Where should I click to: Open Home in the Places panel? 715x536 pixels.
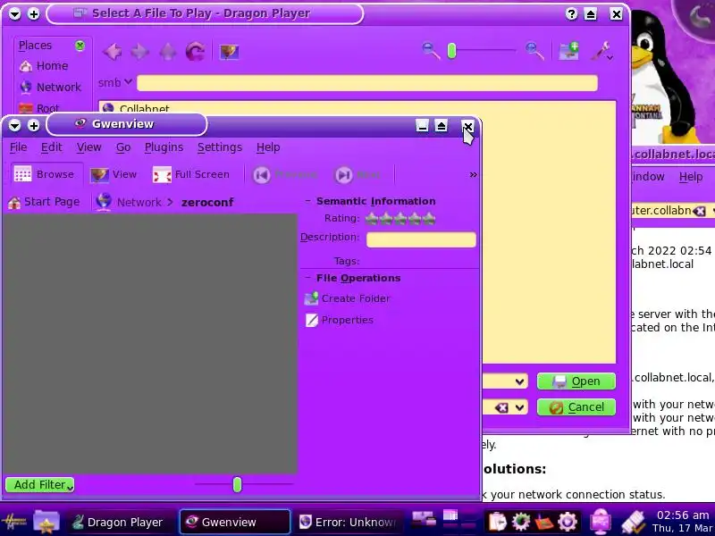[44, 65]
